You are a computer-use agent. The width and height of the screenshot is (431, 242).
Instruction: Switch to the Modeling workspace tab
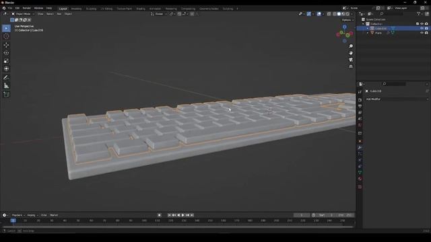pyautogui.click(x=76, y=9)
